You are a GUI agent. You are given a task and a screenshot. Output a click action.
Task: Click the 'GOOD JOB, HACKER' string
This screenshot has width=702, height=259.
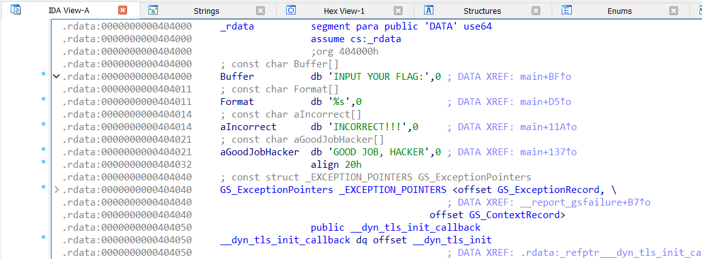coord(381,152)
